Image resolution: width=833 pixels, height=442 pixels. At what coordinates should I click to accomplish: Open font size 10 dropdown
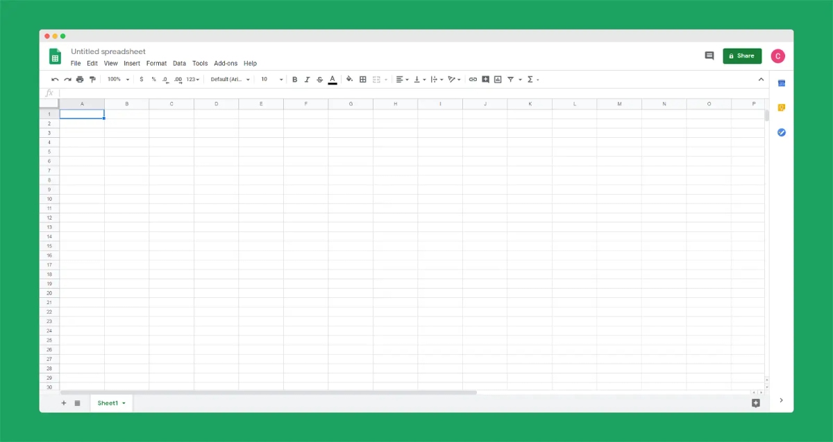[272, 80]
